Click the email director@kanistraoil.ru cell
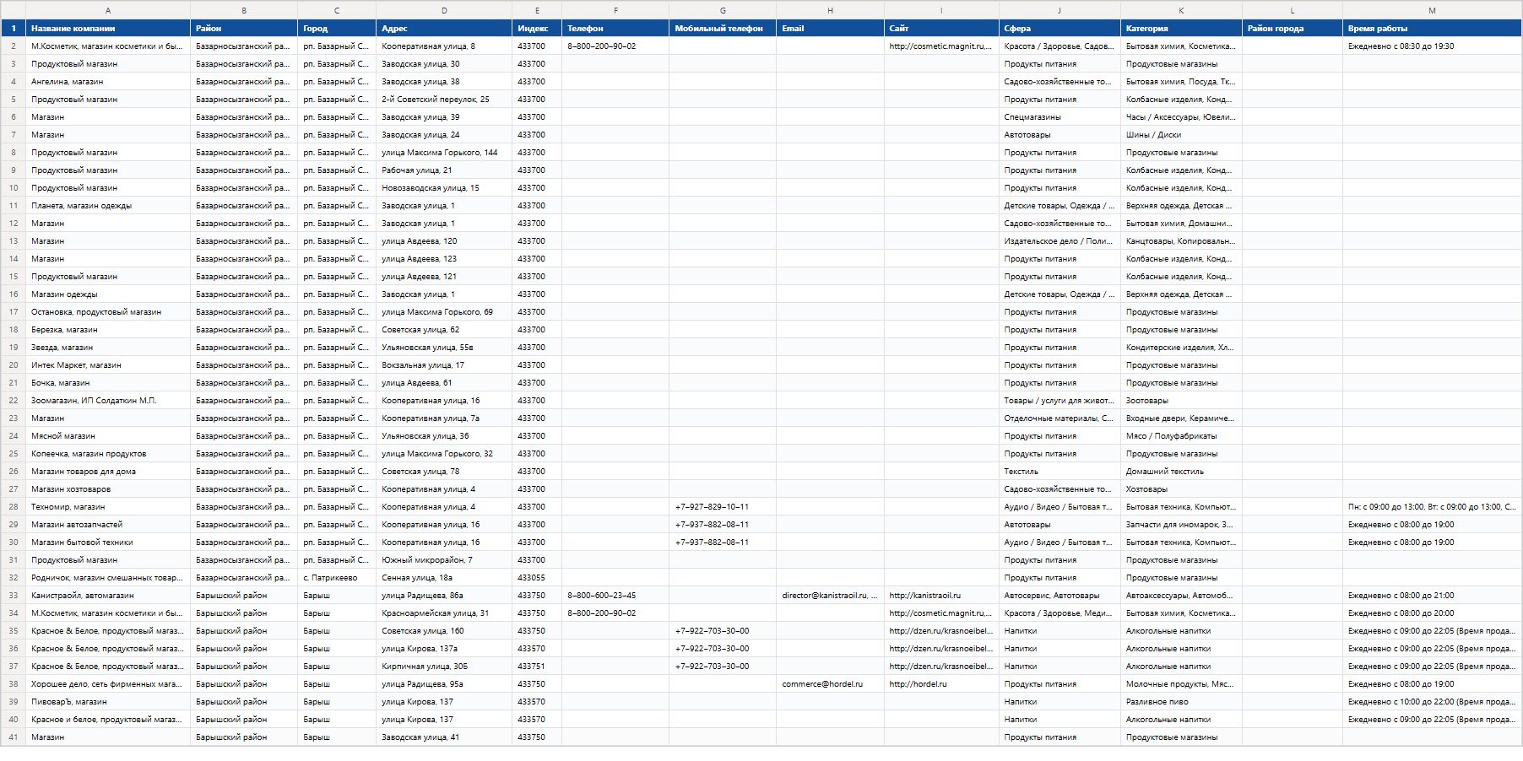 [830, 596]
